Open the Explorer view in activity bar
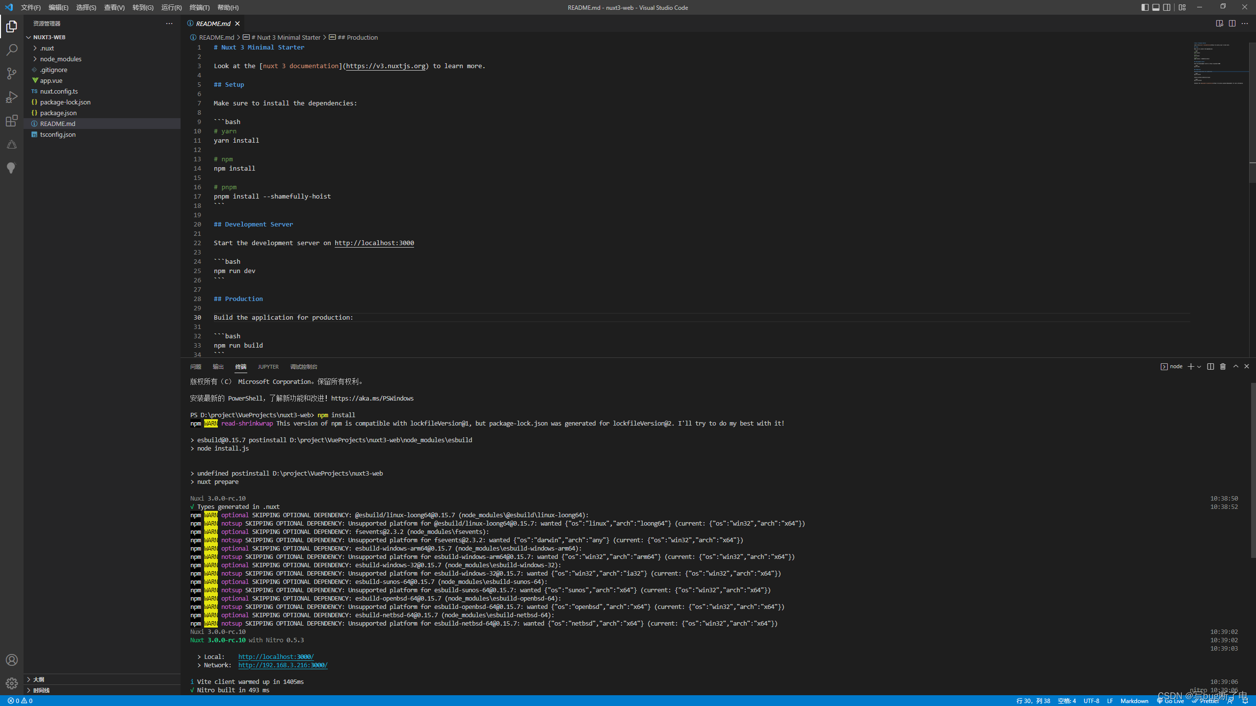Screen dimensions: 1256x706 coord(12,26)
